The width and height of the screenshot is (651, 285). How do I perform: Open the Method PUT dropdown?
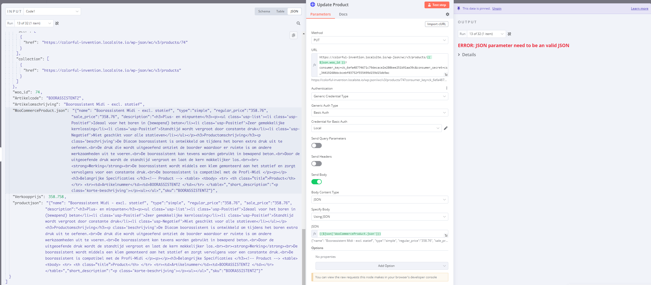379,40
